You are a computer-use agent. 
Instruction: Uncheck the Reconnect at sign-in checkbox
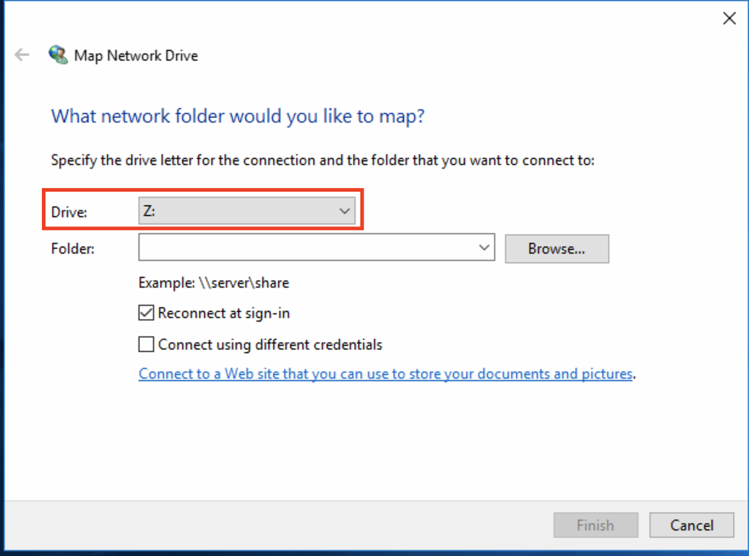(x=146, y=313)
